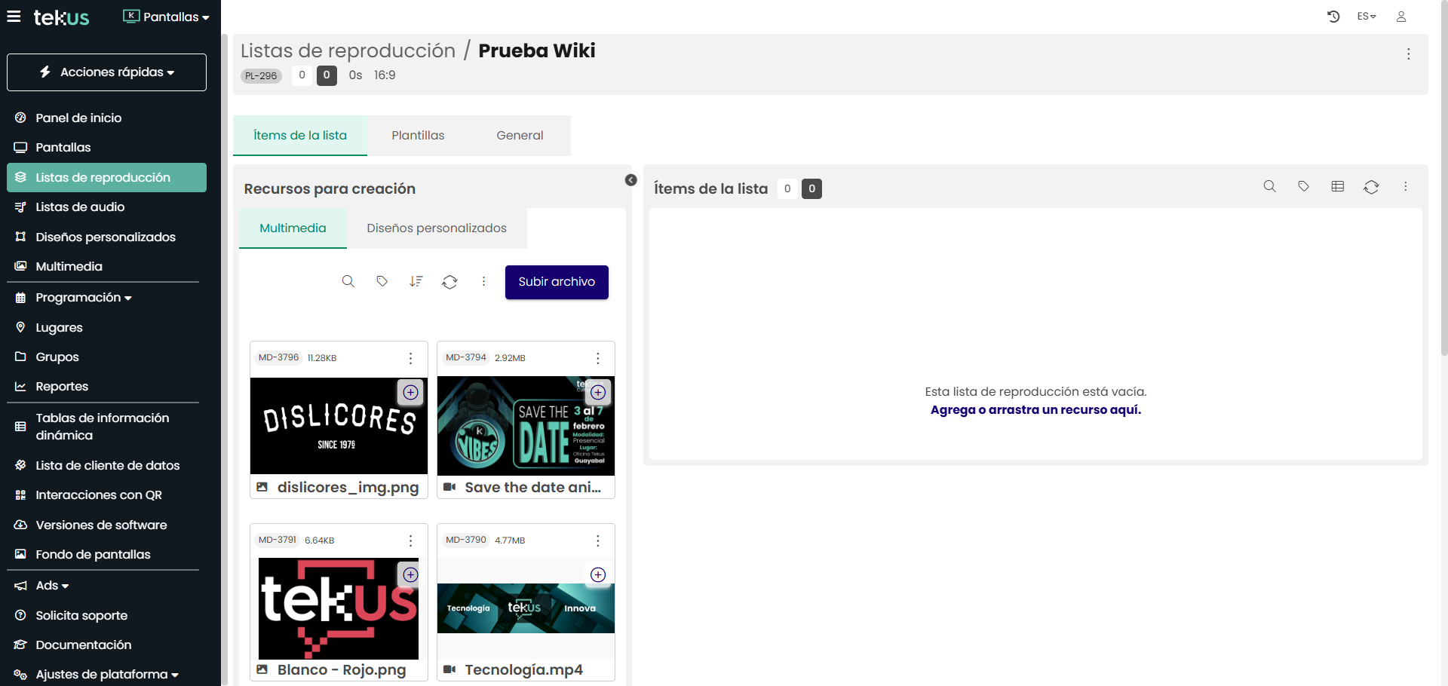The width and height of the screenshot is (1448, 686).
Task: Collapse the Recursos para creación panel
Action: [631, 180]
